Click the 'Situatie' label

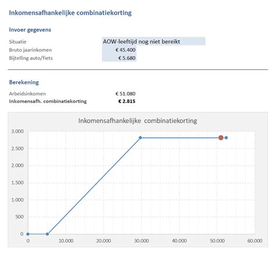click(17, 42)
